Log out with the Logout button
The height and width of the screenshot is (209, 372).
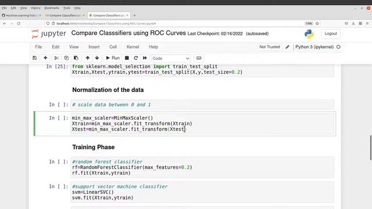pyautogui.click(x=331, y=34)
